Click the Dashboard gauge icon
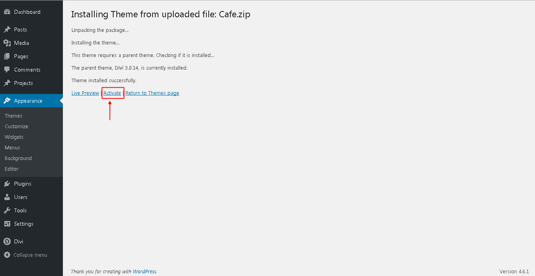 pyautogui.click(x=7, y=12)
